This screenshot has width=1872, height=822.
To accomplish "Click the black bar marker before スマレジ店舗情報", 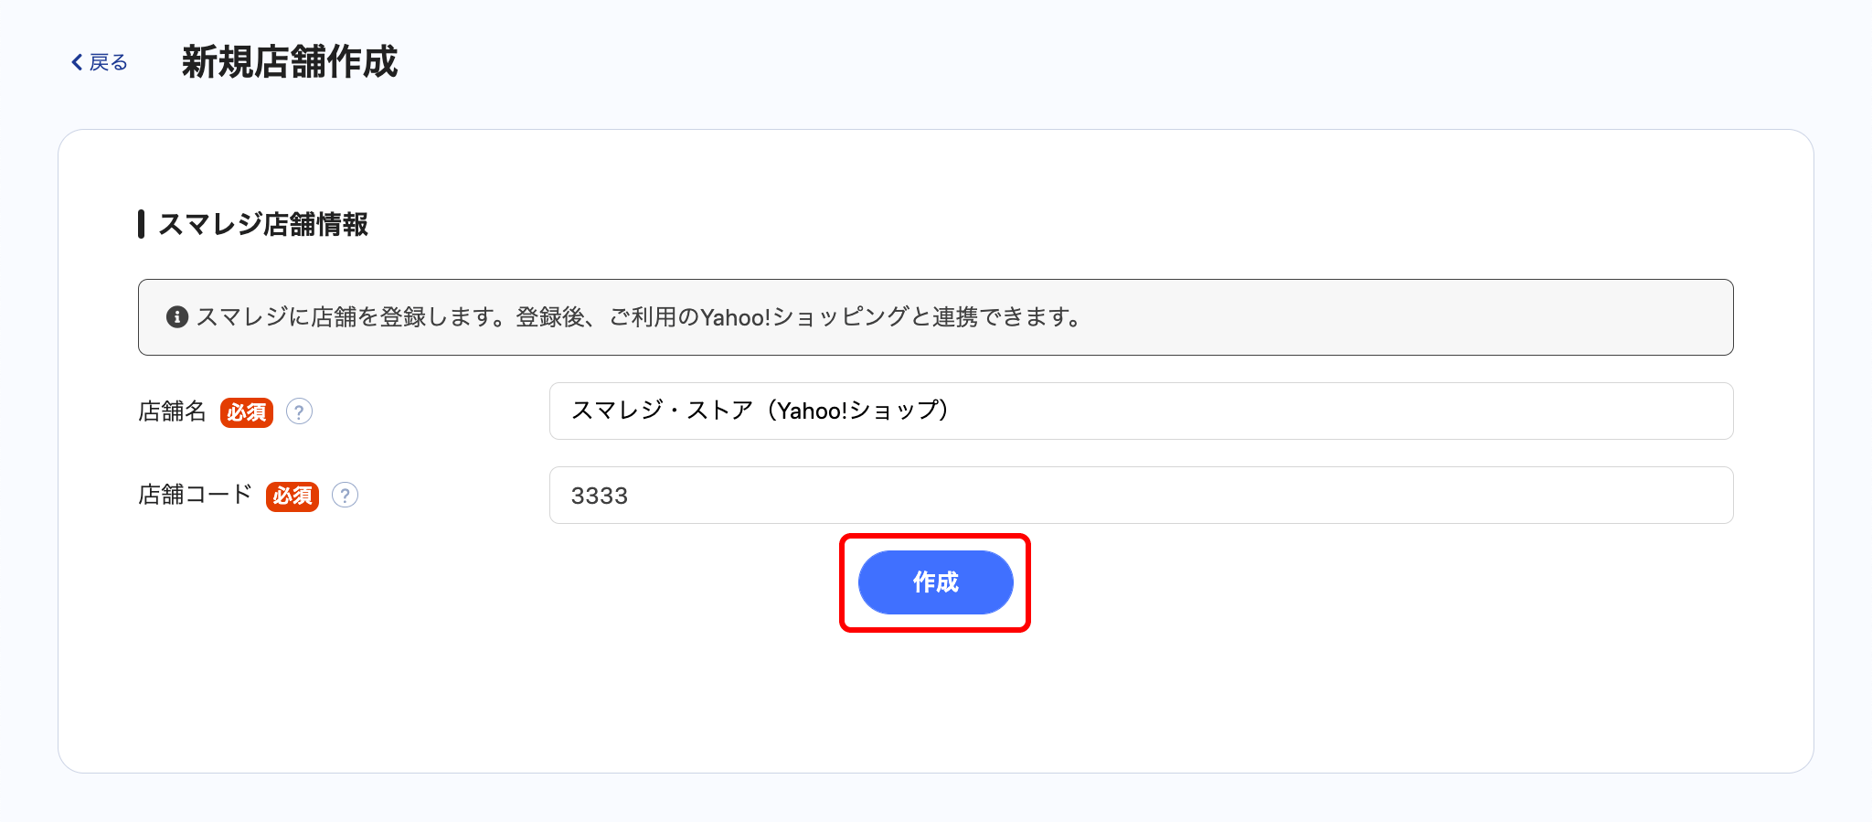I will [x=142, y=224].
